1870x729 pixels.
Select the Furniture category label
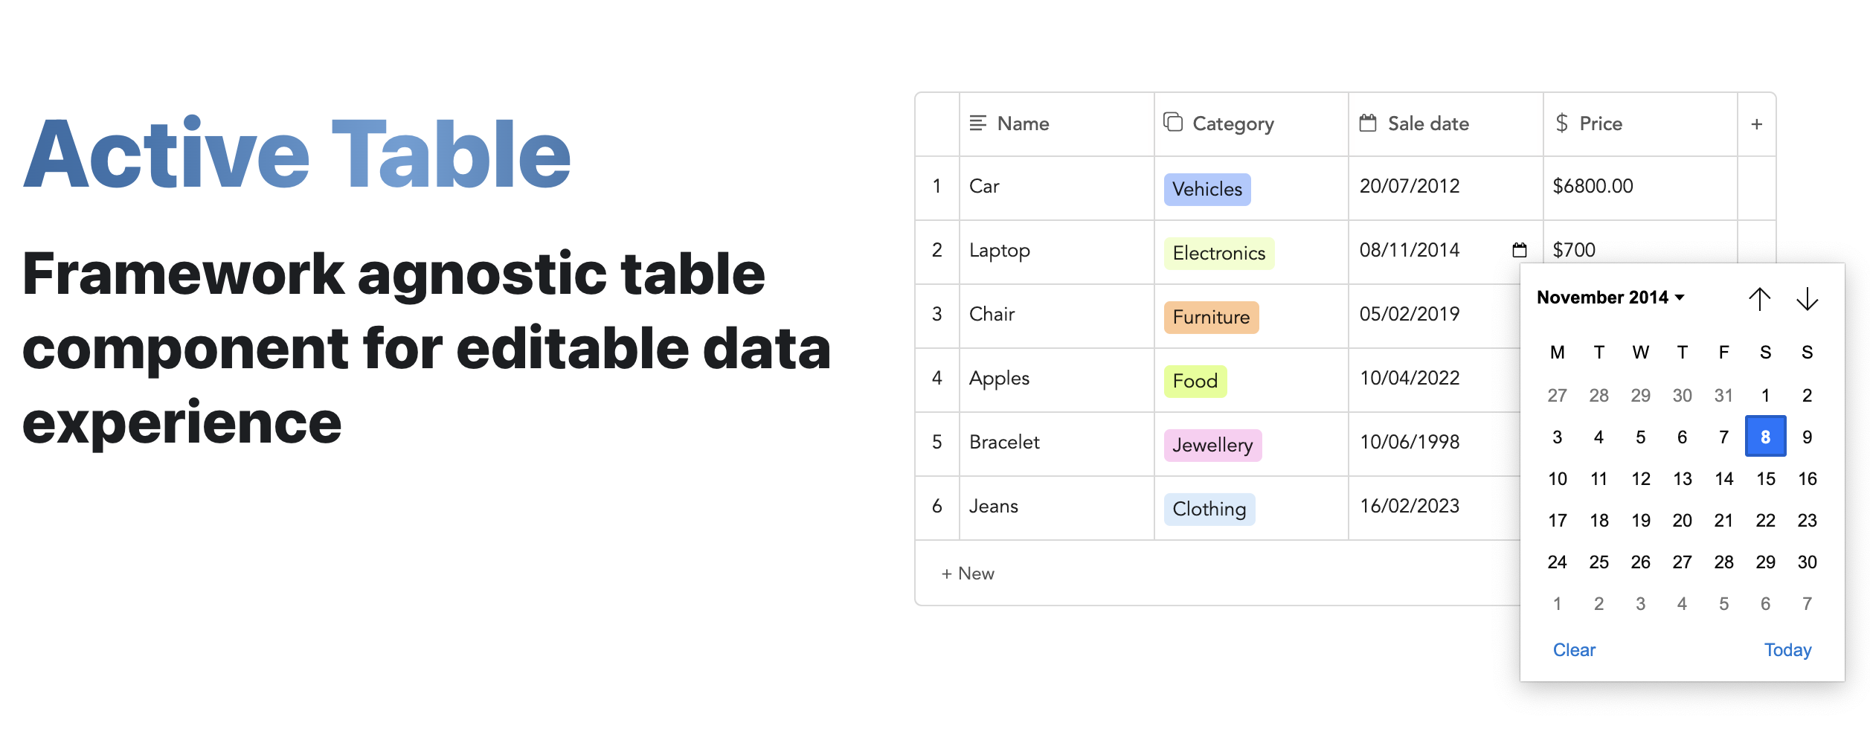(x=1211, y=318)
